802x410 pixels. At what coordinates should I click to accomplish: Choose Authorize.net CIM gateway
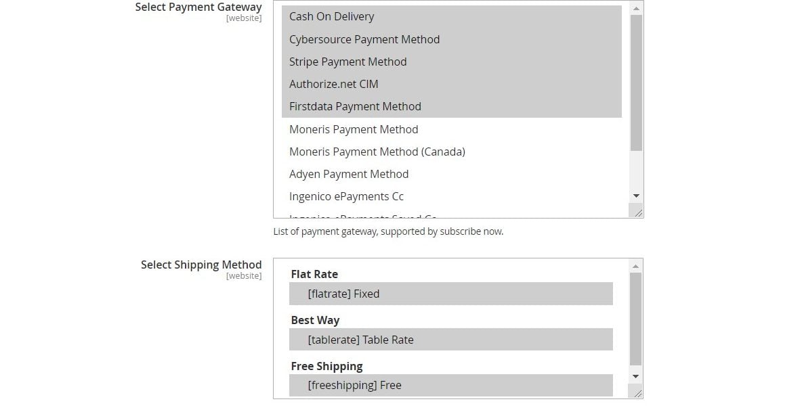[x=452, y=85]
